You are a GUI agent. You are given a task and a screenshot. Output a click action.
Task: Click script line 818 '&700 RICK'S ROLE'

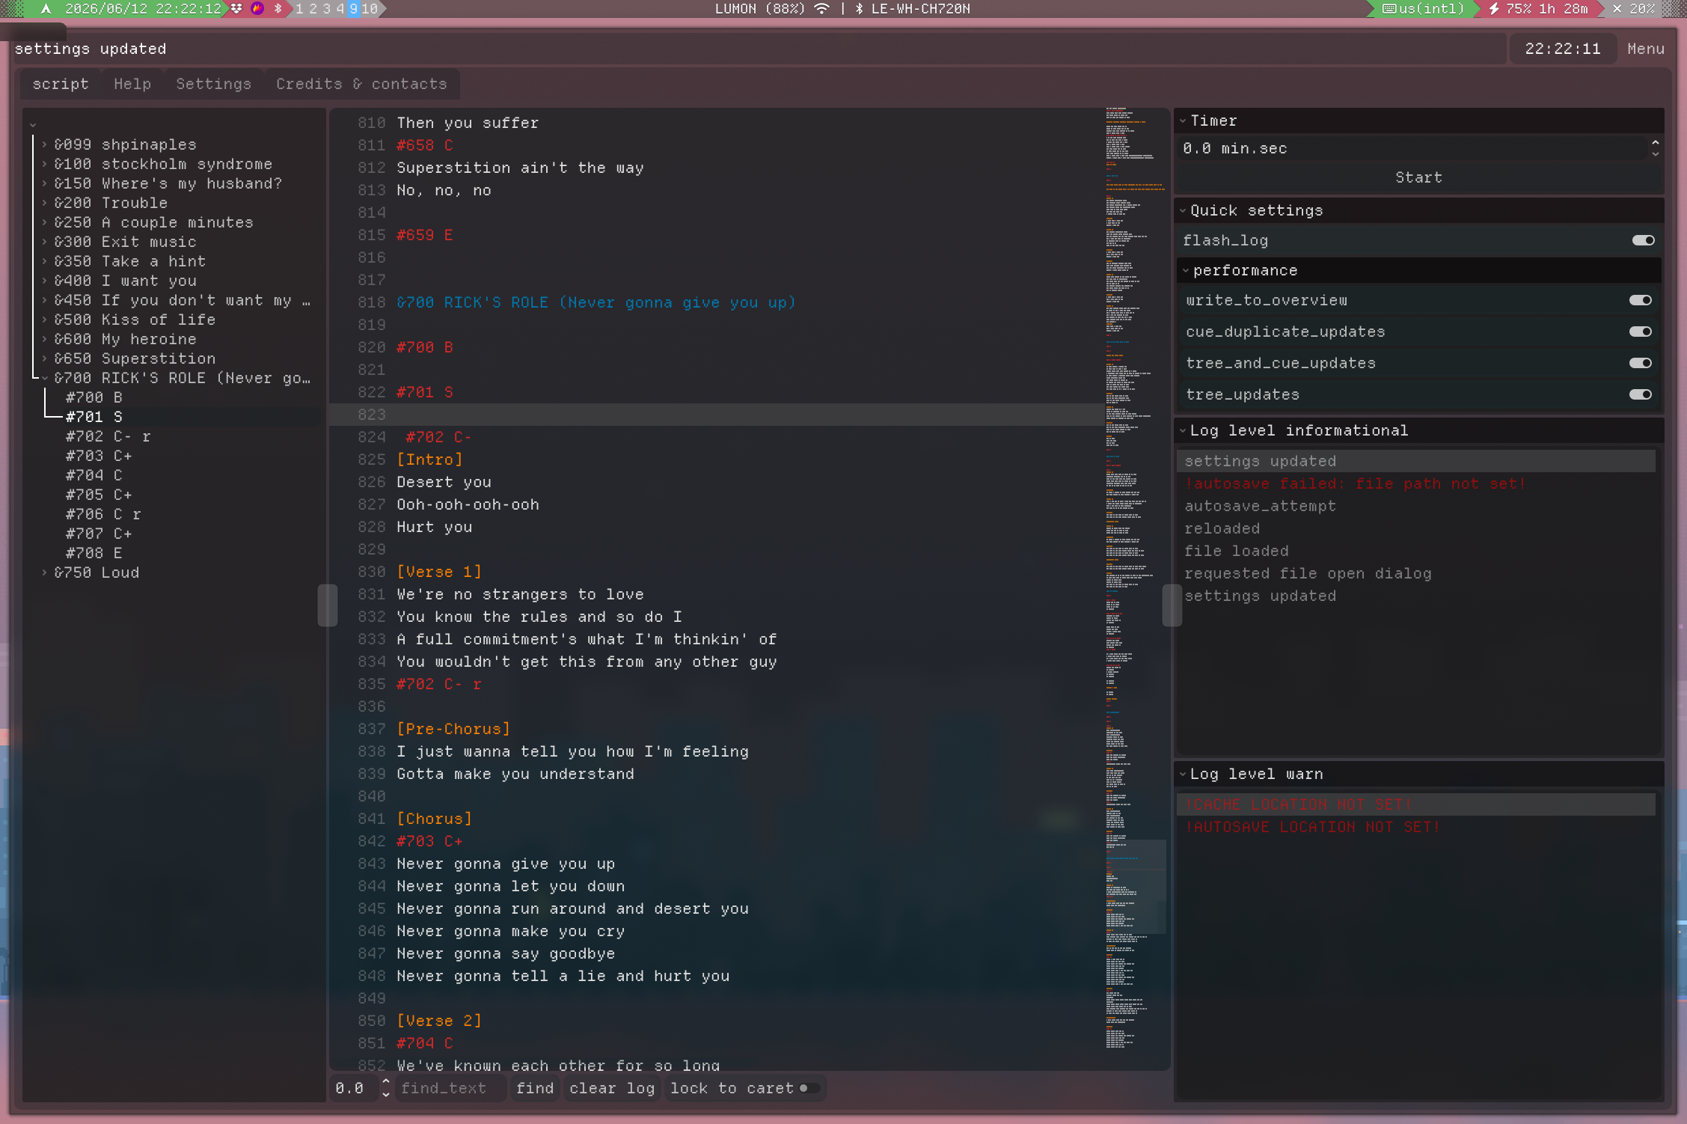595,302
